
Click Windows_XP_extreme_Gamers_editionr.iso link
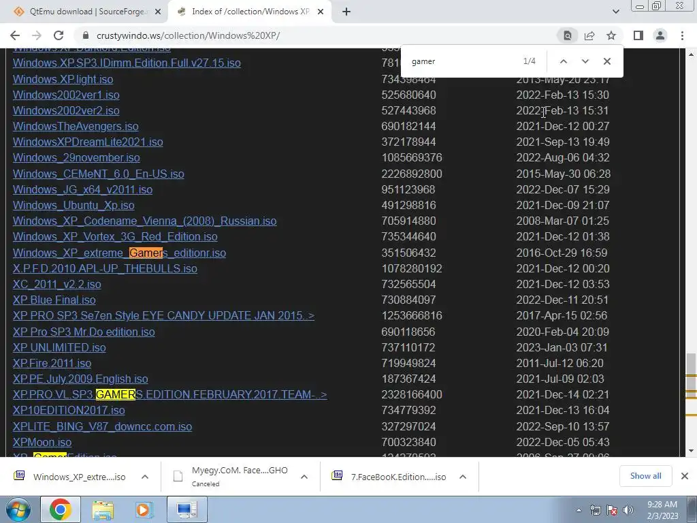coord(119,253)
